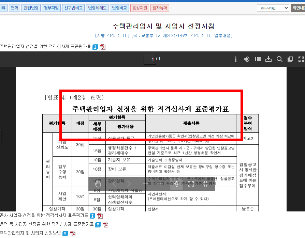The height and width of the screenshot is (238, 305).
Task: Toggle 음성지원 voice support
Action: pyautogui.click(x=139, y=8)
